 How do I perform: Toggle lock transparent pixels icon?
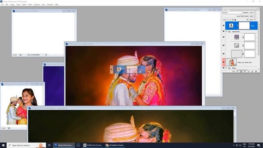coord(228,20)
